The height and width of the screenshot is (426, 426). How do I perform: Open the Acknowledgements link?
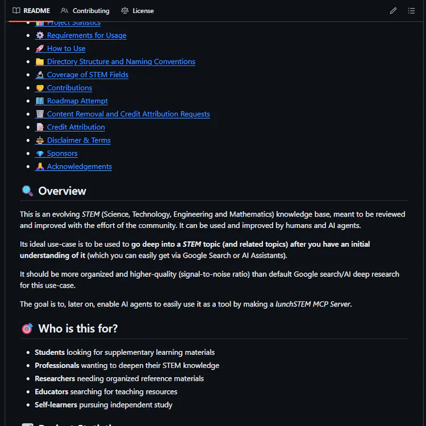pos(80,166)
